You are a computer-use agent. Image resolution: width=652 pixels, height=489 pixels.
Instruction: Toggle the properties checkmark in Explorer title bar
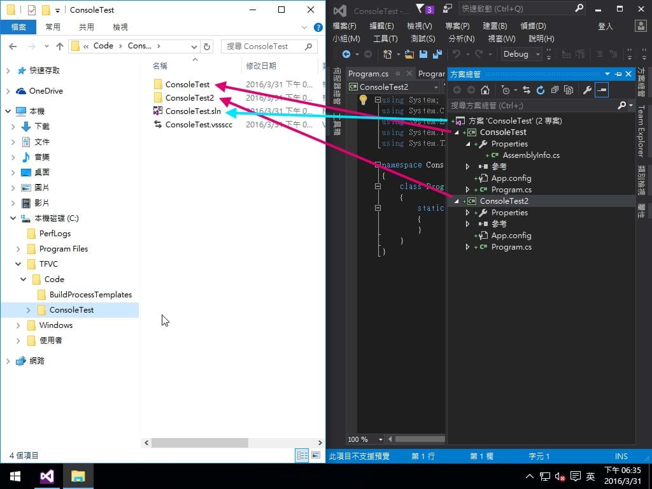click(32, 10)
